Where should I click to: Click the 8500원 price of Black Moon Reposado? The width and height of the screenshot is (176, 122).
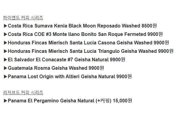pos(149,26)
